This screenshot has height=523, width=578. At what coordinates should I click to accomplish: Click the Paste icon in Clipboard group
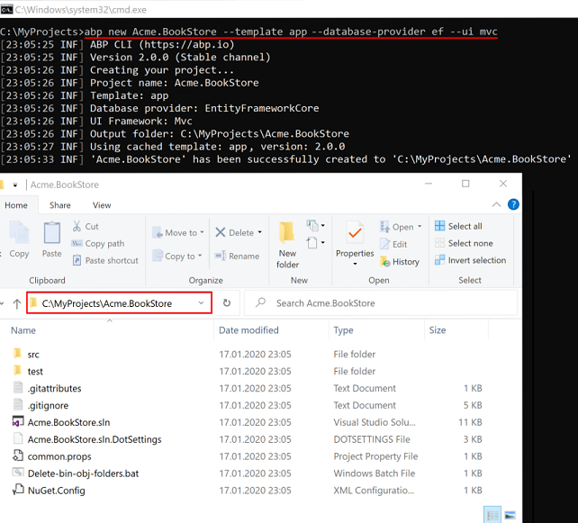coord(51,234)
